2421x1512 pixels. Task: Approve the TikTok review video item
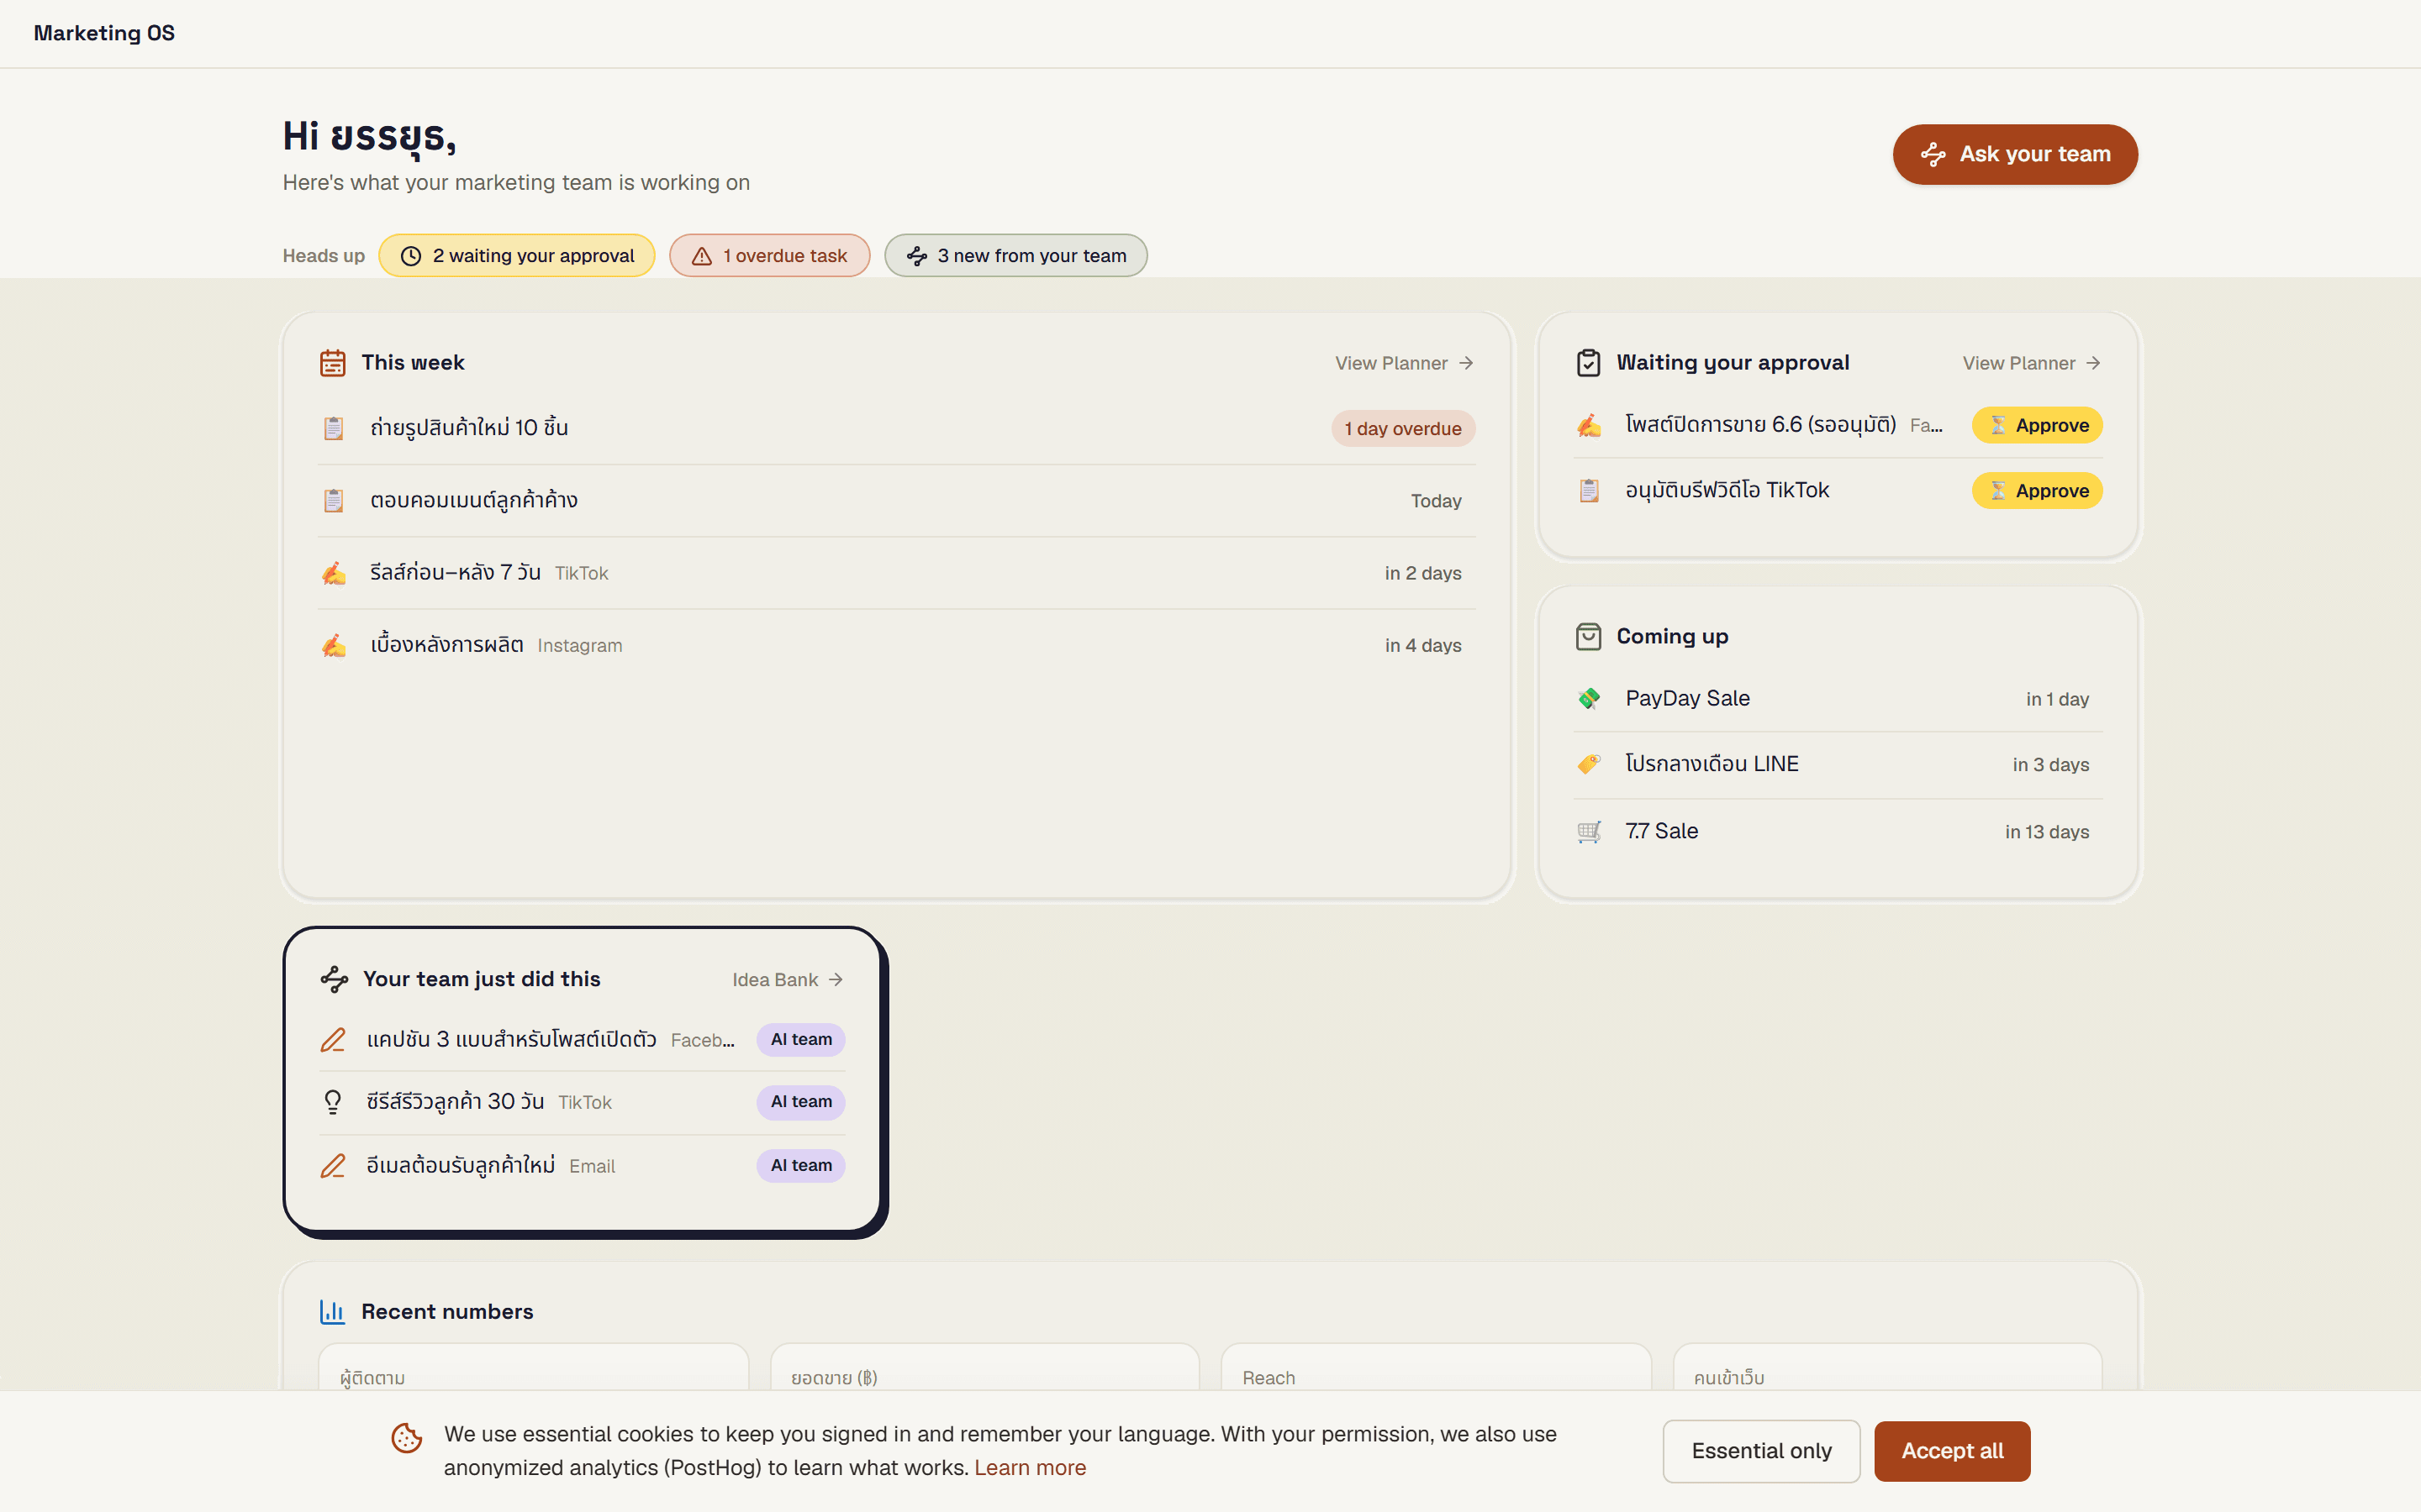2037,491
